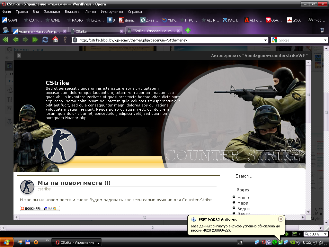Click the page's vertical scrollbar up arrow
Viewport: 329px width, 247px height.
(x=326, y=49)
